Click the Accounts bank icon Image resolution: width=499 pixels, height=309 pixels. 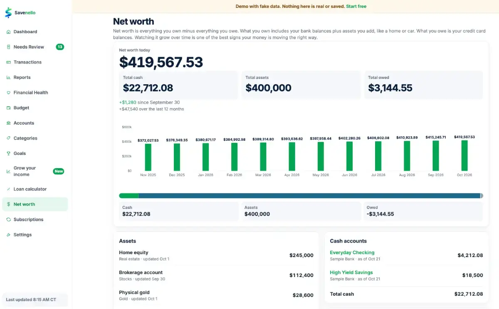tap(8, 123)
